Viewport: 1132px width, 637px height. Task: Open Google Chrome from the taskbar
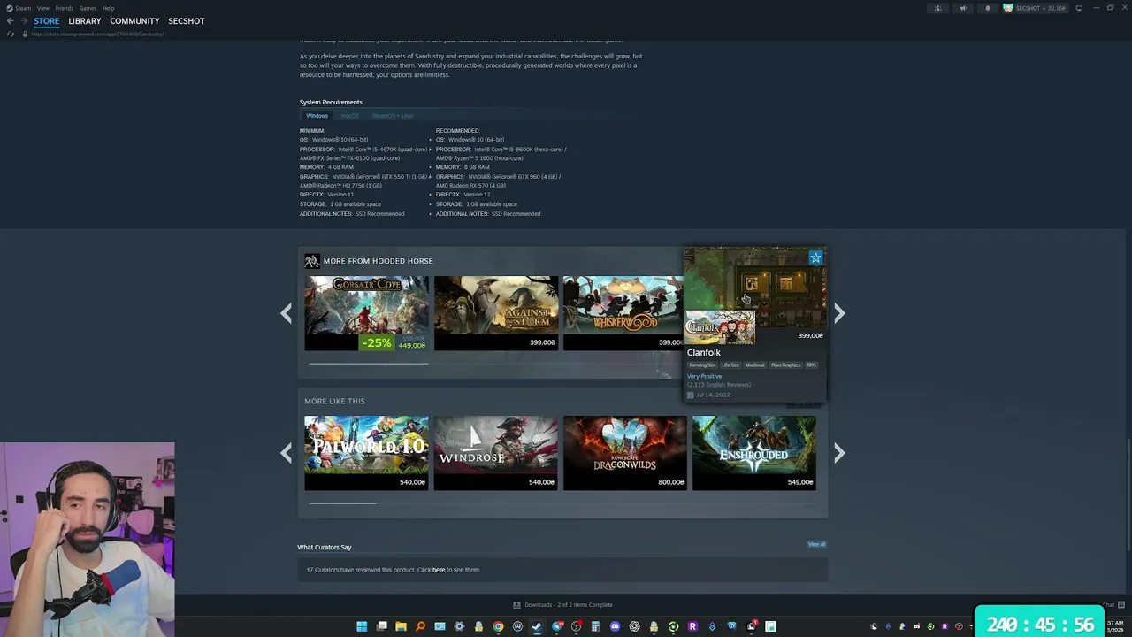coord(498,626)
